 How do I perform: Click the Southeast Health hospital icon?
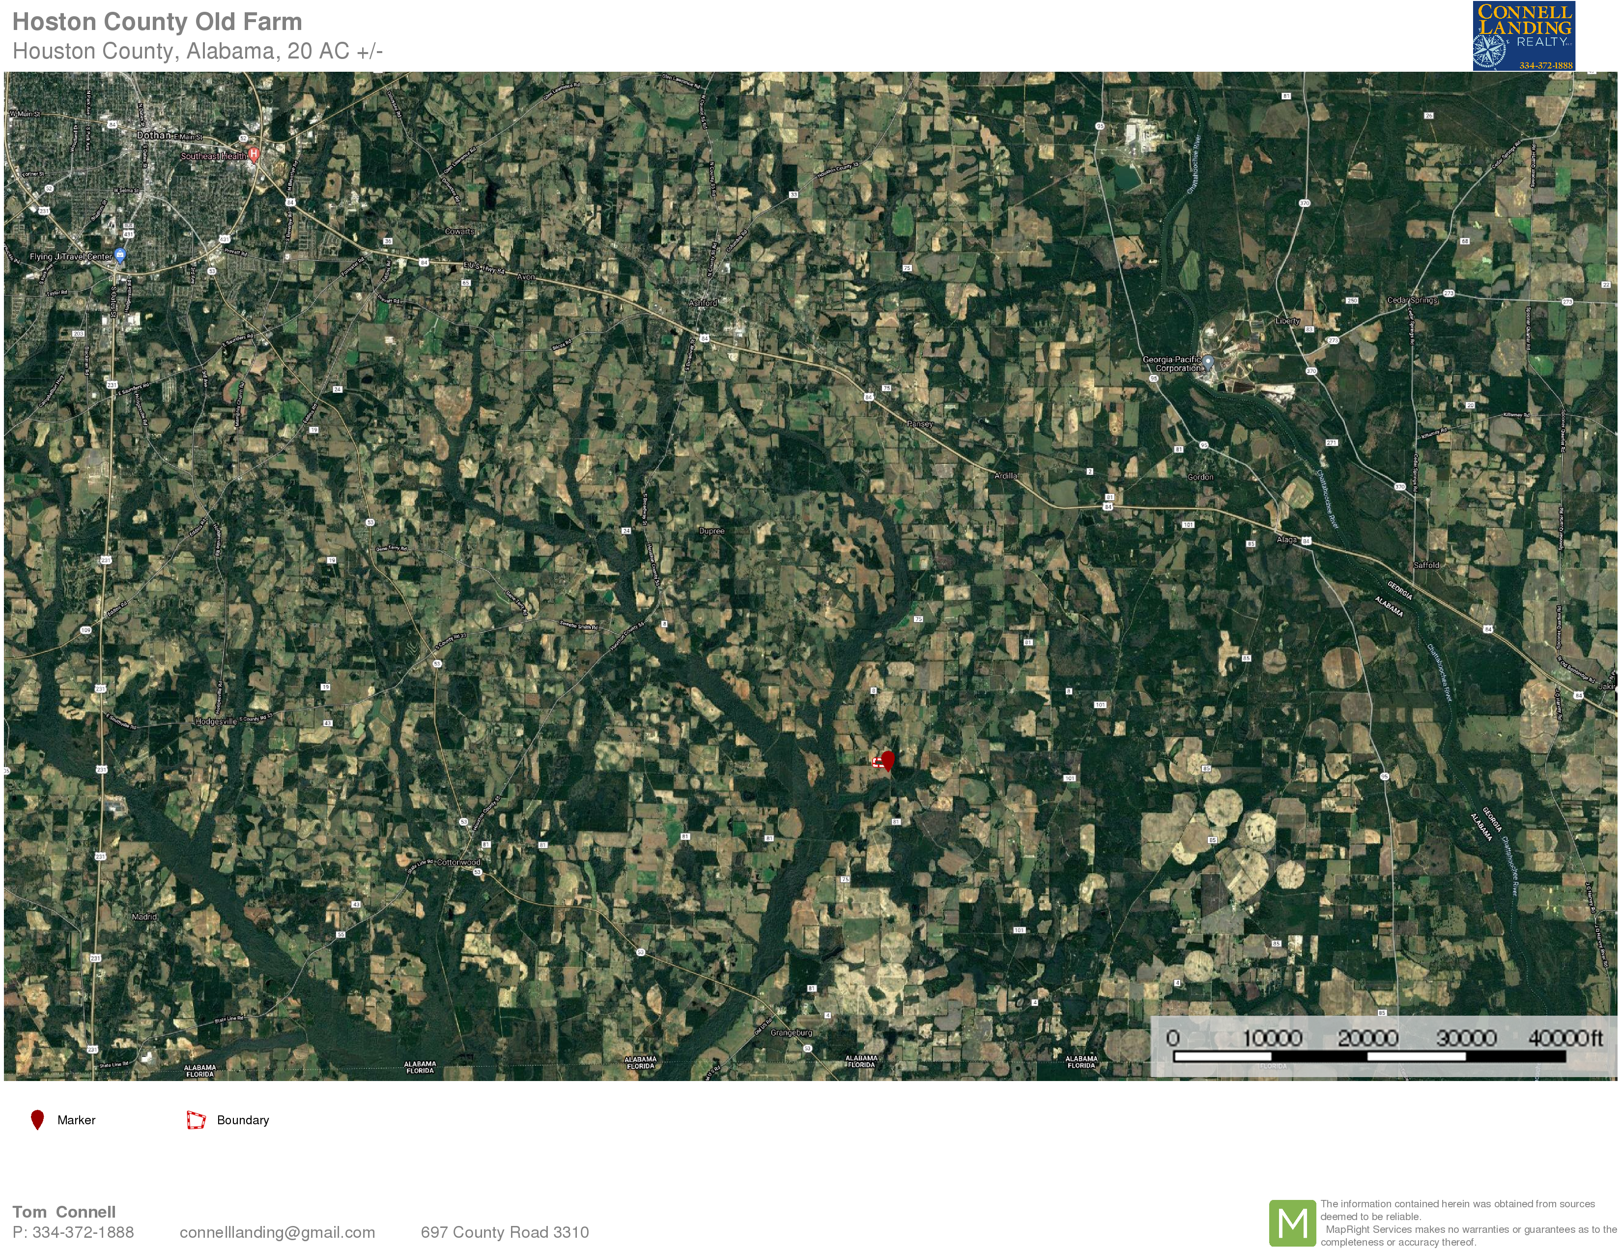[254, 154]
